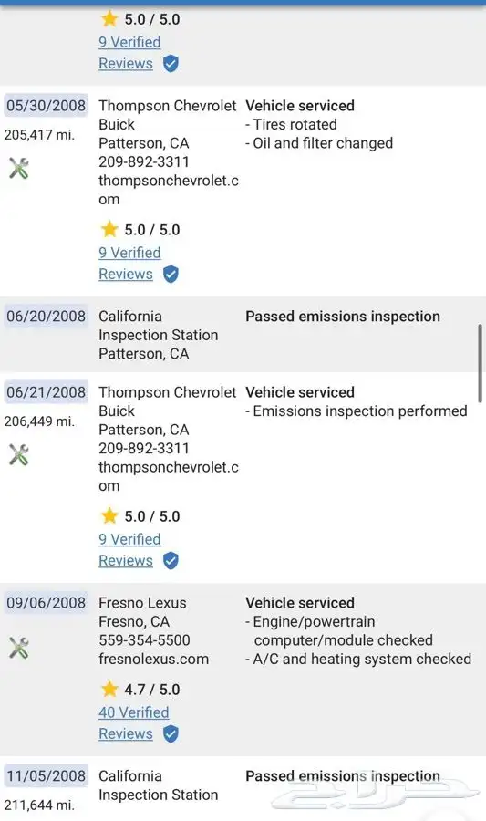This screenshot has width=486, height=821.
Task: Click the vertical scrollbar thumb on the right edge
Action: 481,363
